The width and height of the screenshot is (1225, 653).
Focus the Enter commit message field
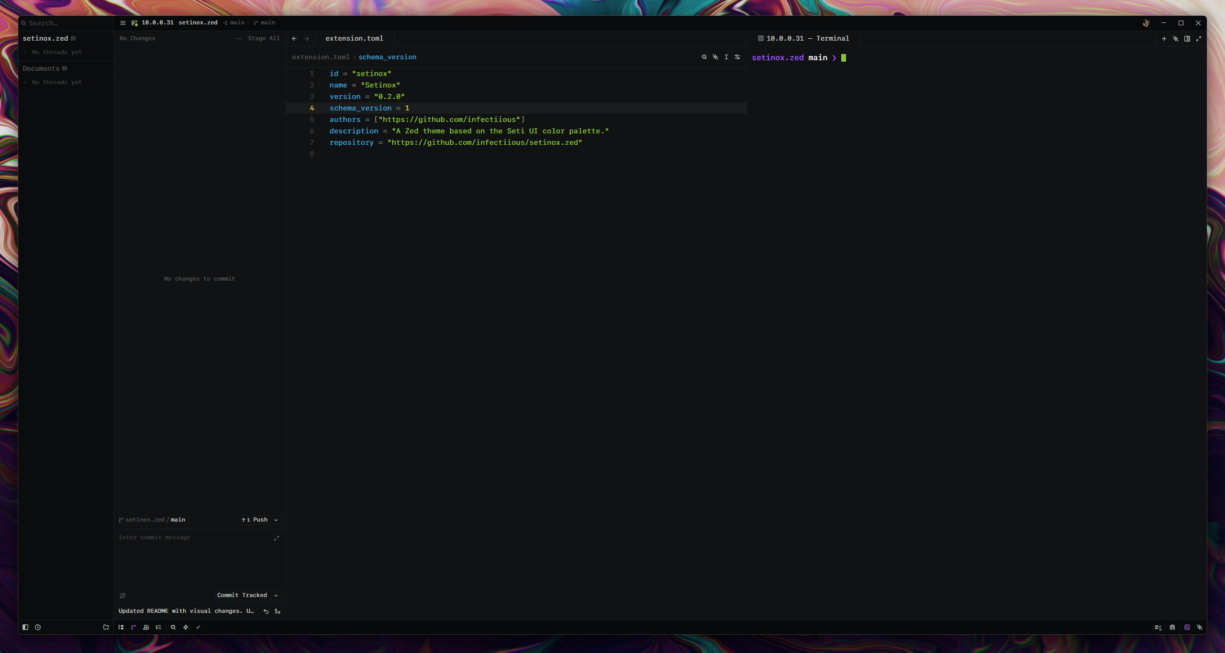coord(194,537)
